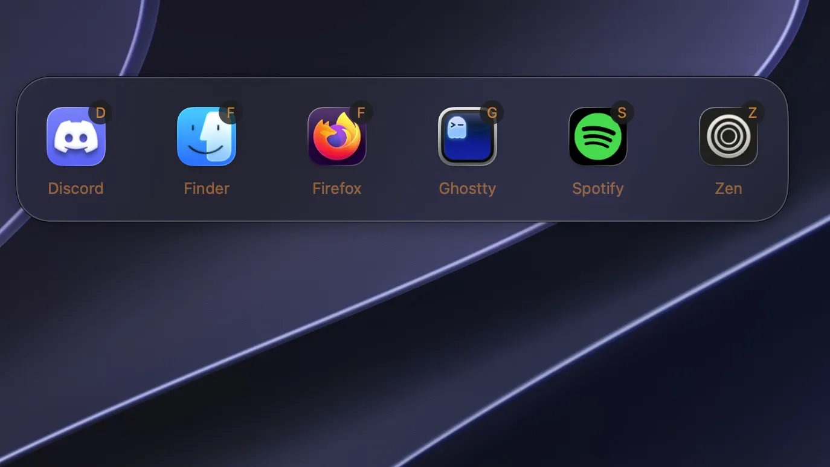Click the G shortcut badge on Ghostty
The image size is (830, 467).
click(x=492, y=112)
